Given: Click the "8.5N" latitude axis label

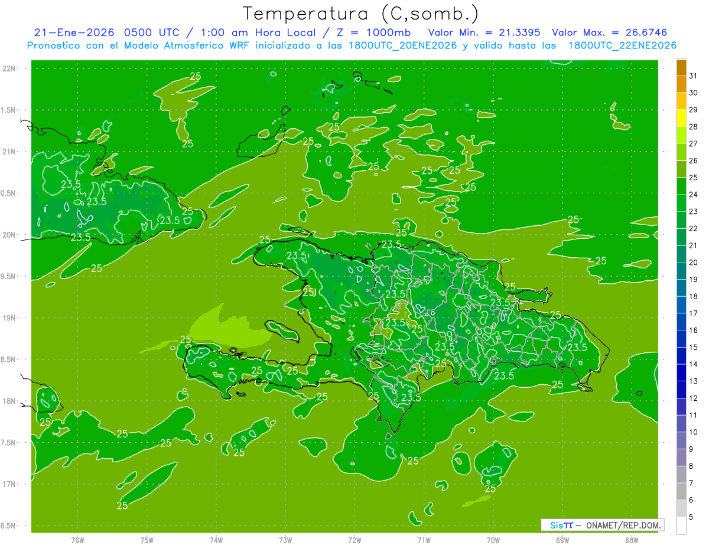Looking at the screenshot, I should tap(9, 359).
